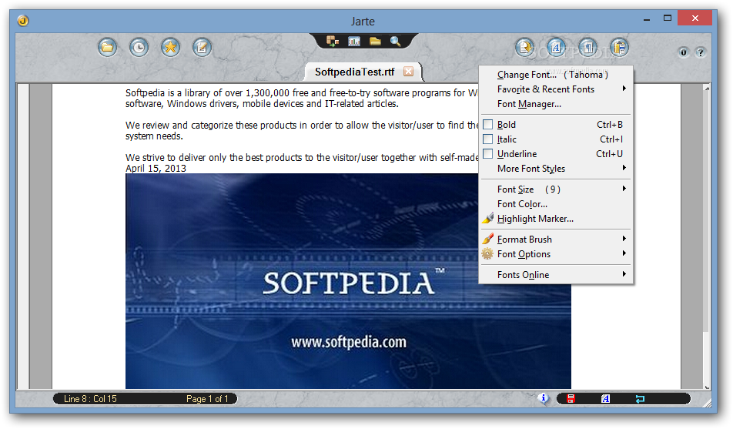Click the Softpedia image in the document
This screenshot has width=733, height=429.
(348, 281)
